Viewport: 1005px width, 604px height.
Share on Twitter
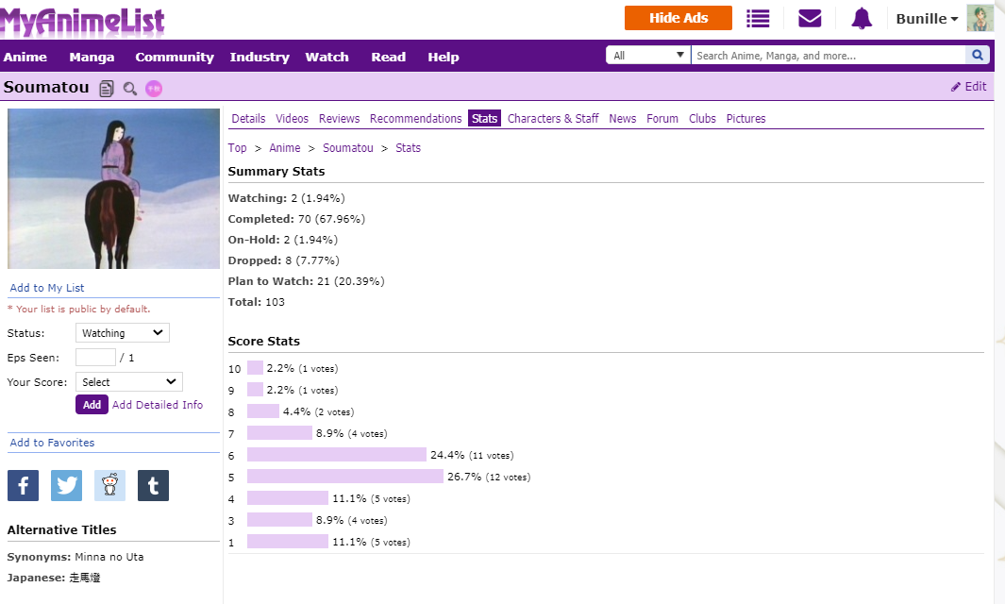tap(66, 485)
